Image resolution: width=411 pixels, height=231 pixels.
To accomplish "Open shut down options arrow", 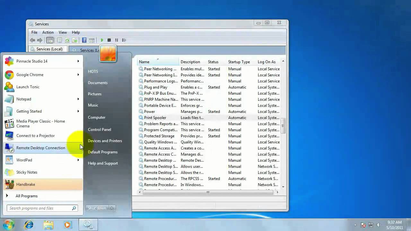I will click(112, 208).
